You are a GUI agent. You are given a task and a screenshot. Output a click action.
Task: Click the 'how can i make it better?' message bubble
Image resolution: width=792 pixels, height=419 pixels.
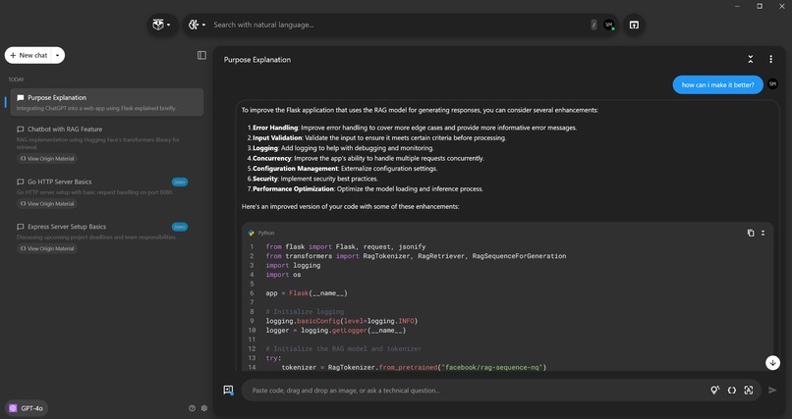pos(717,84)
